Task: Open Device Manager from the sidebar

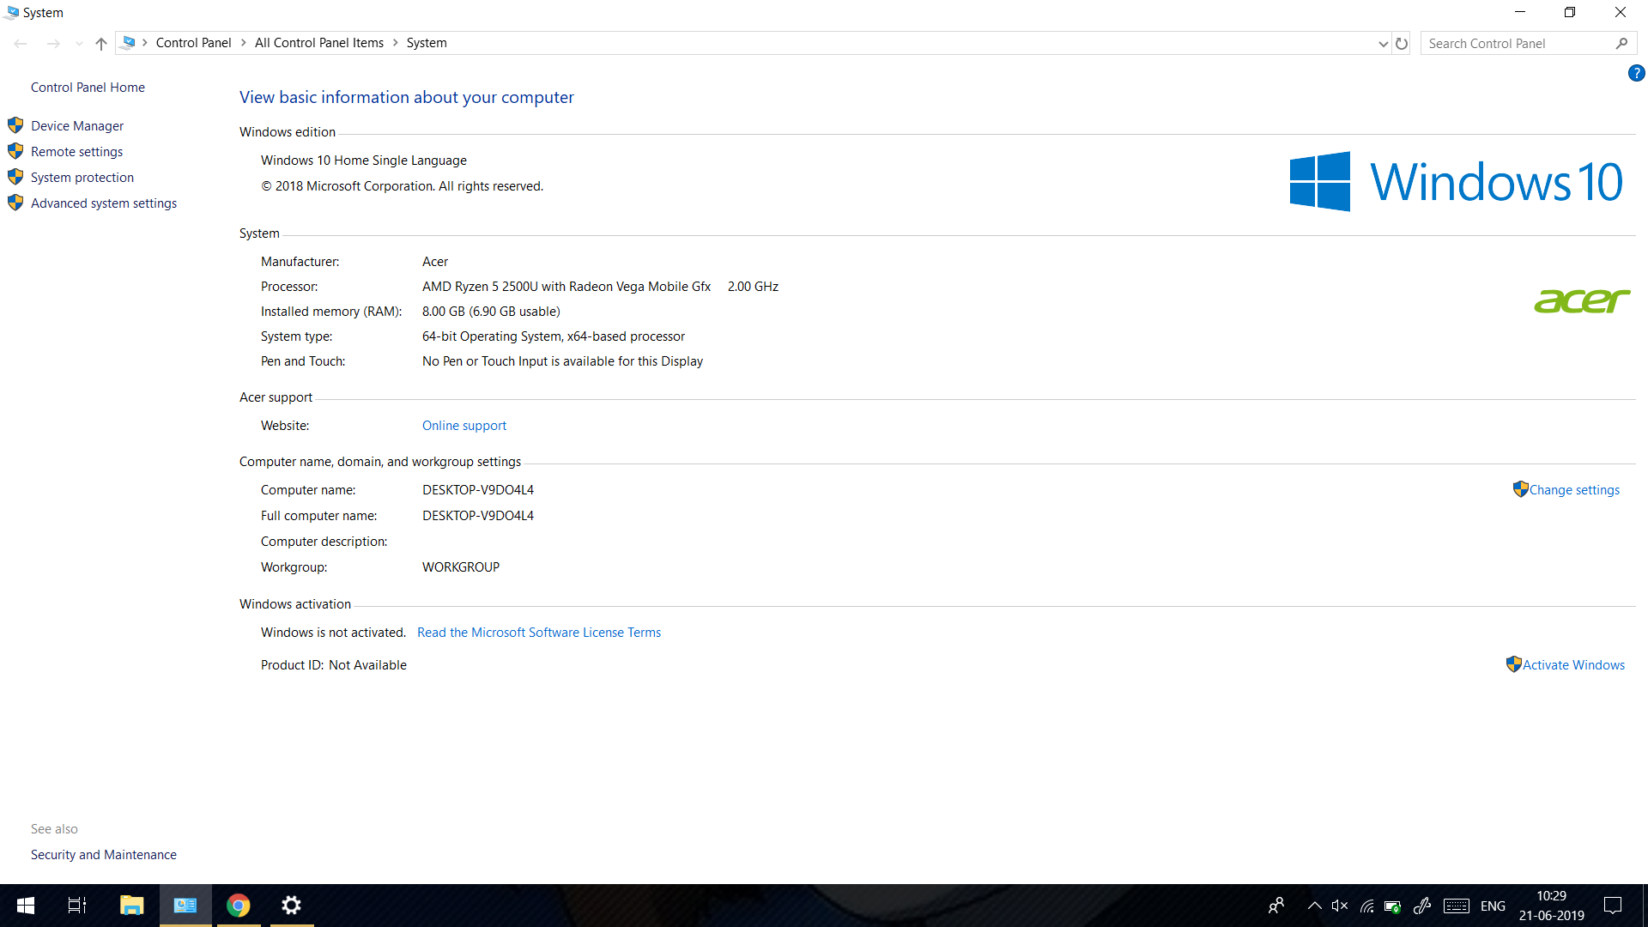Action: (x=77, y=126)
